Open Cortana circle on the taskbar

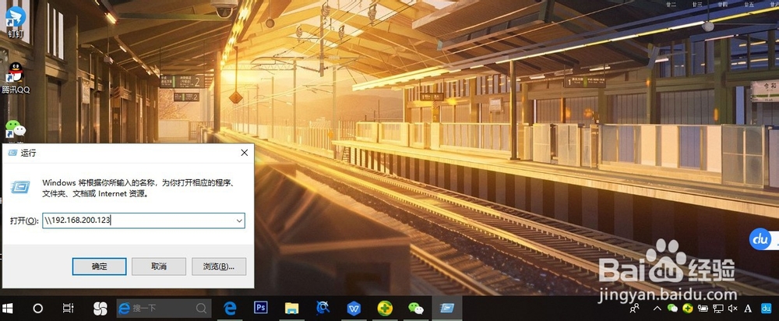37,309
